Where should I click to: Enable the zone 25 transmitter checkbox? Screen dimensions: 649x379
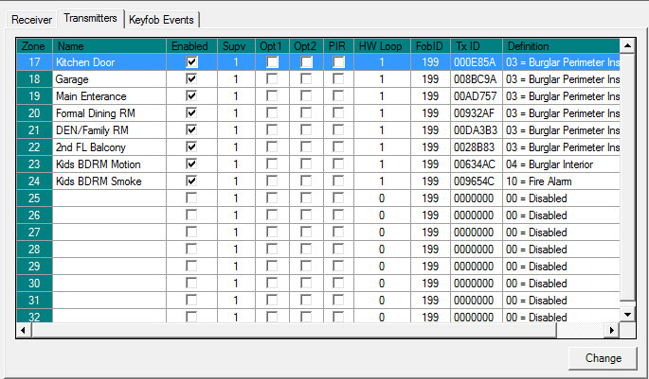point(192,198)
